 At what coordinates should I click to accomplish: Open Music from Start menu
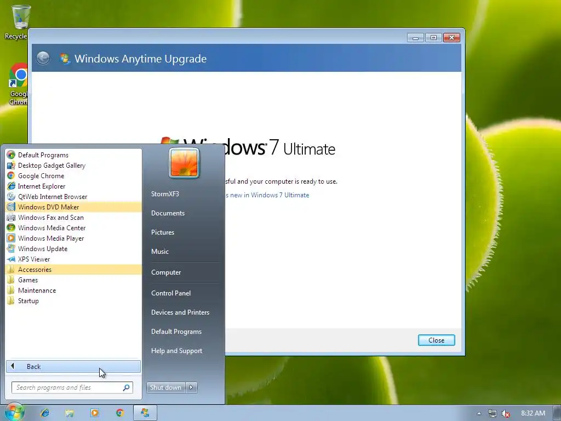(160, 251)
